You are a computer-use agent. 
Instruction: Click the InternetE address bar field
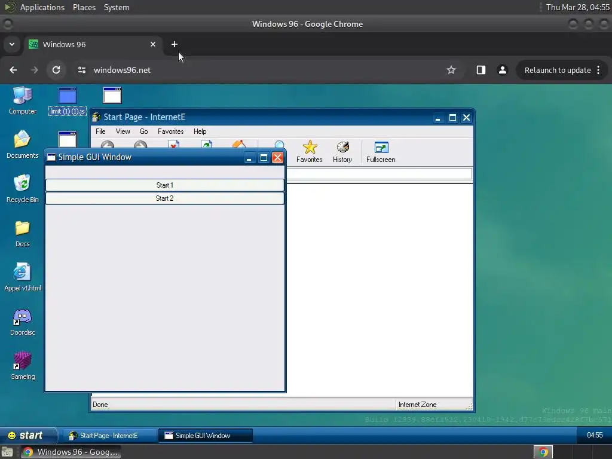(379, 174)
